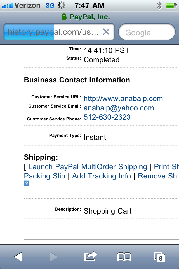179x269 pixels.
Task: Open the share action menu
Action: click(90, 256)
